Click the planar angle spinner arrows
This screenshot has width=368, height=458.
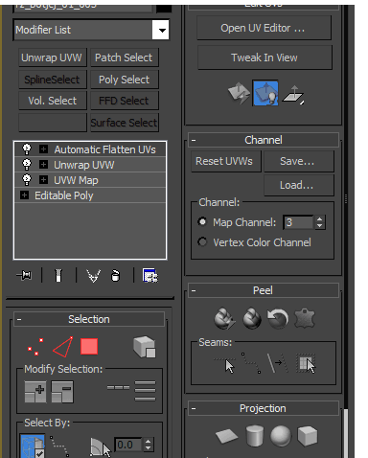point(148,445)
